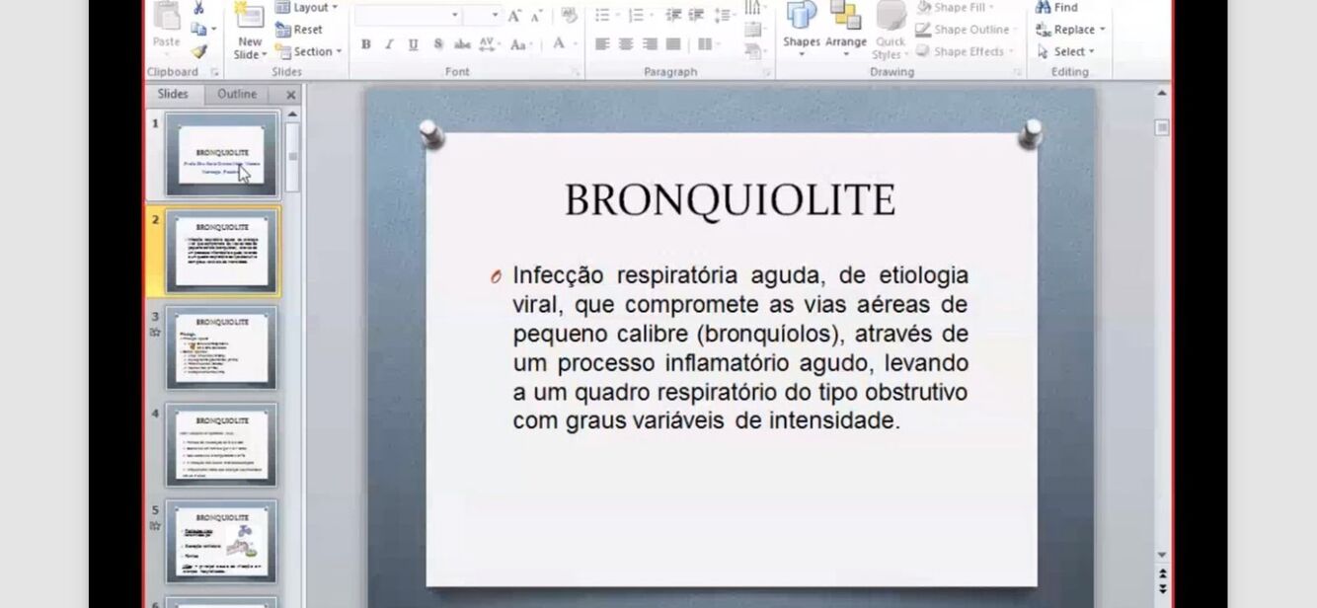Open the font name combo box
This screenshot has width=1317, height=608.
(x=408, y=16)
